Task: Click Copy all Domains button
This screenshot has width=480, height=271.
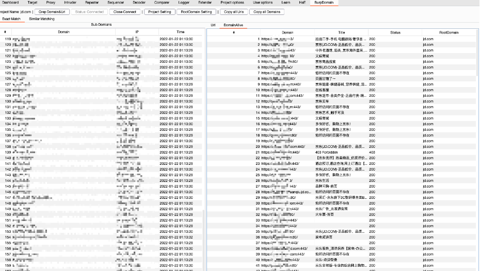Action: click(267, 11)
